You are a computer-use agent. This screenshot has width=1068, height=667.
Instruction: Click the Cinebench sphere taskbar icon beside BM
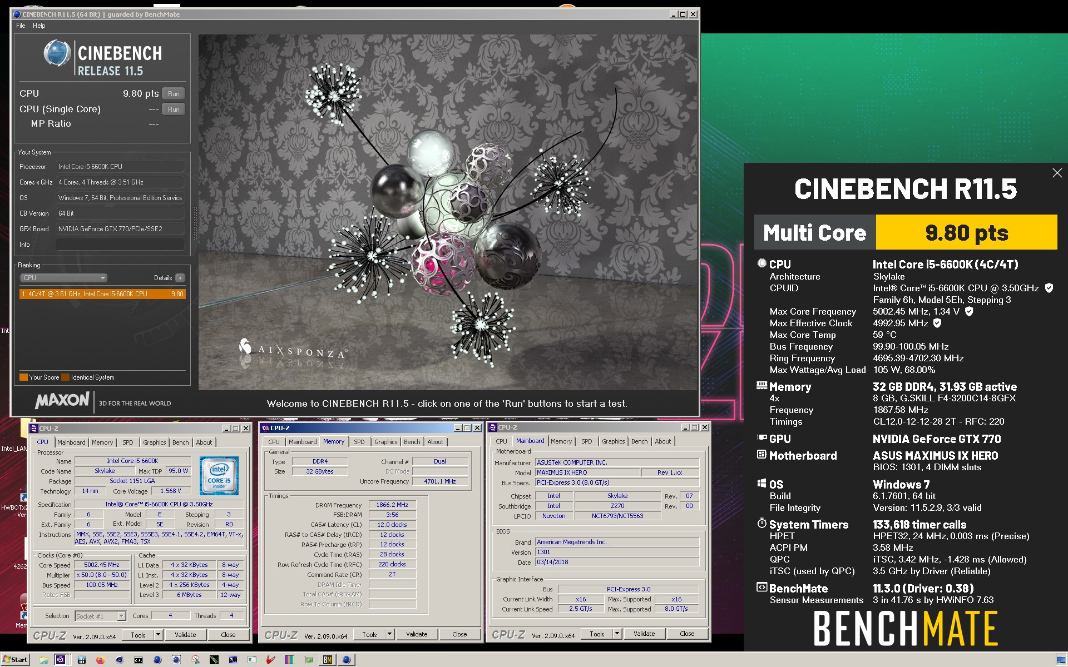(347, 660)
